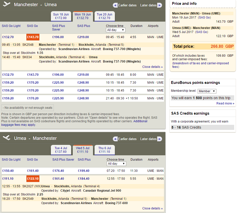The image size is (238, 213).
Task: Select £161.40 SAS Go for 07:20 - 17:50
Action: [x=33, y=171]
